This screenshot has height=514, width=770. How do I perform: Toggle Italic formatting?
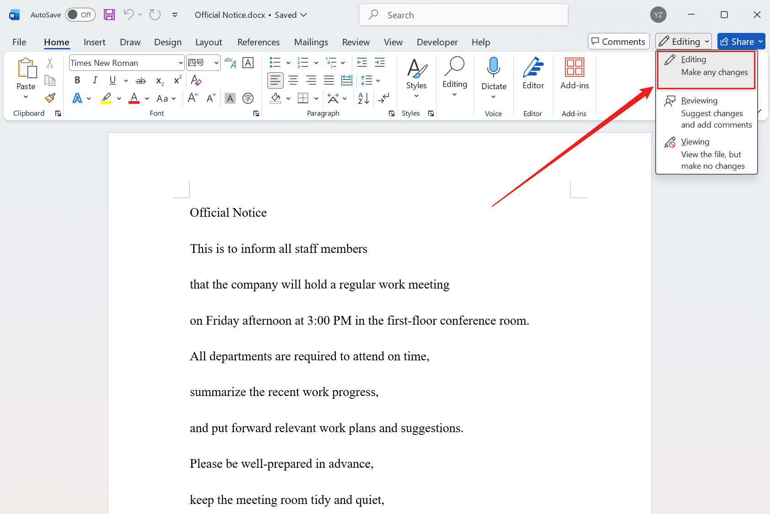[95, 80]
